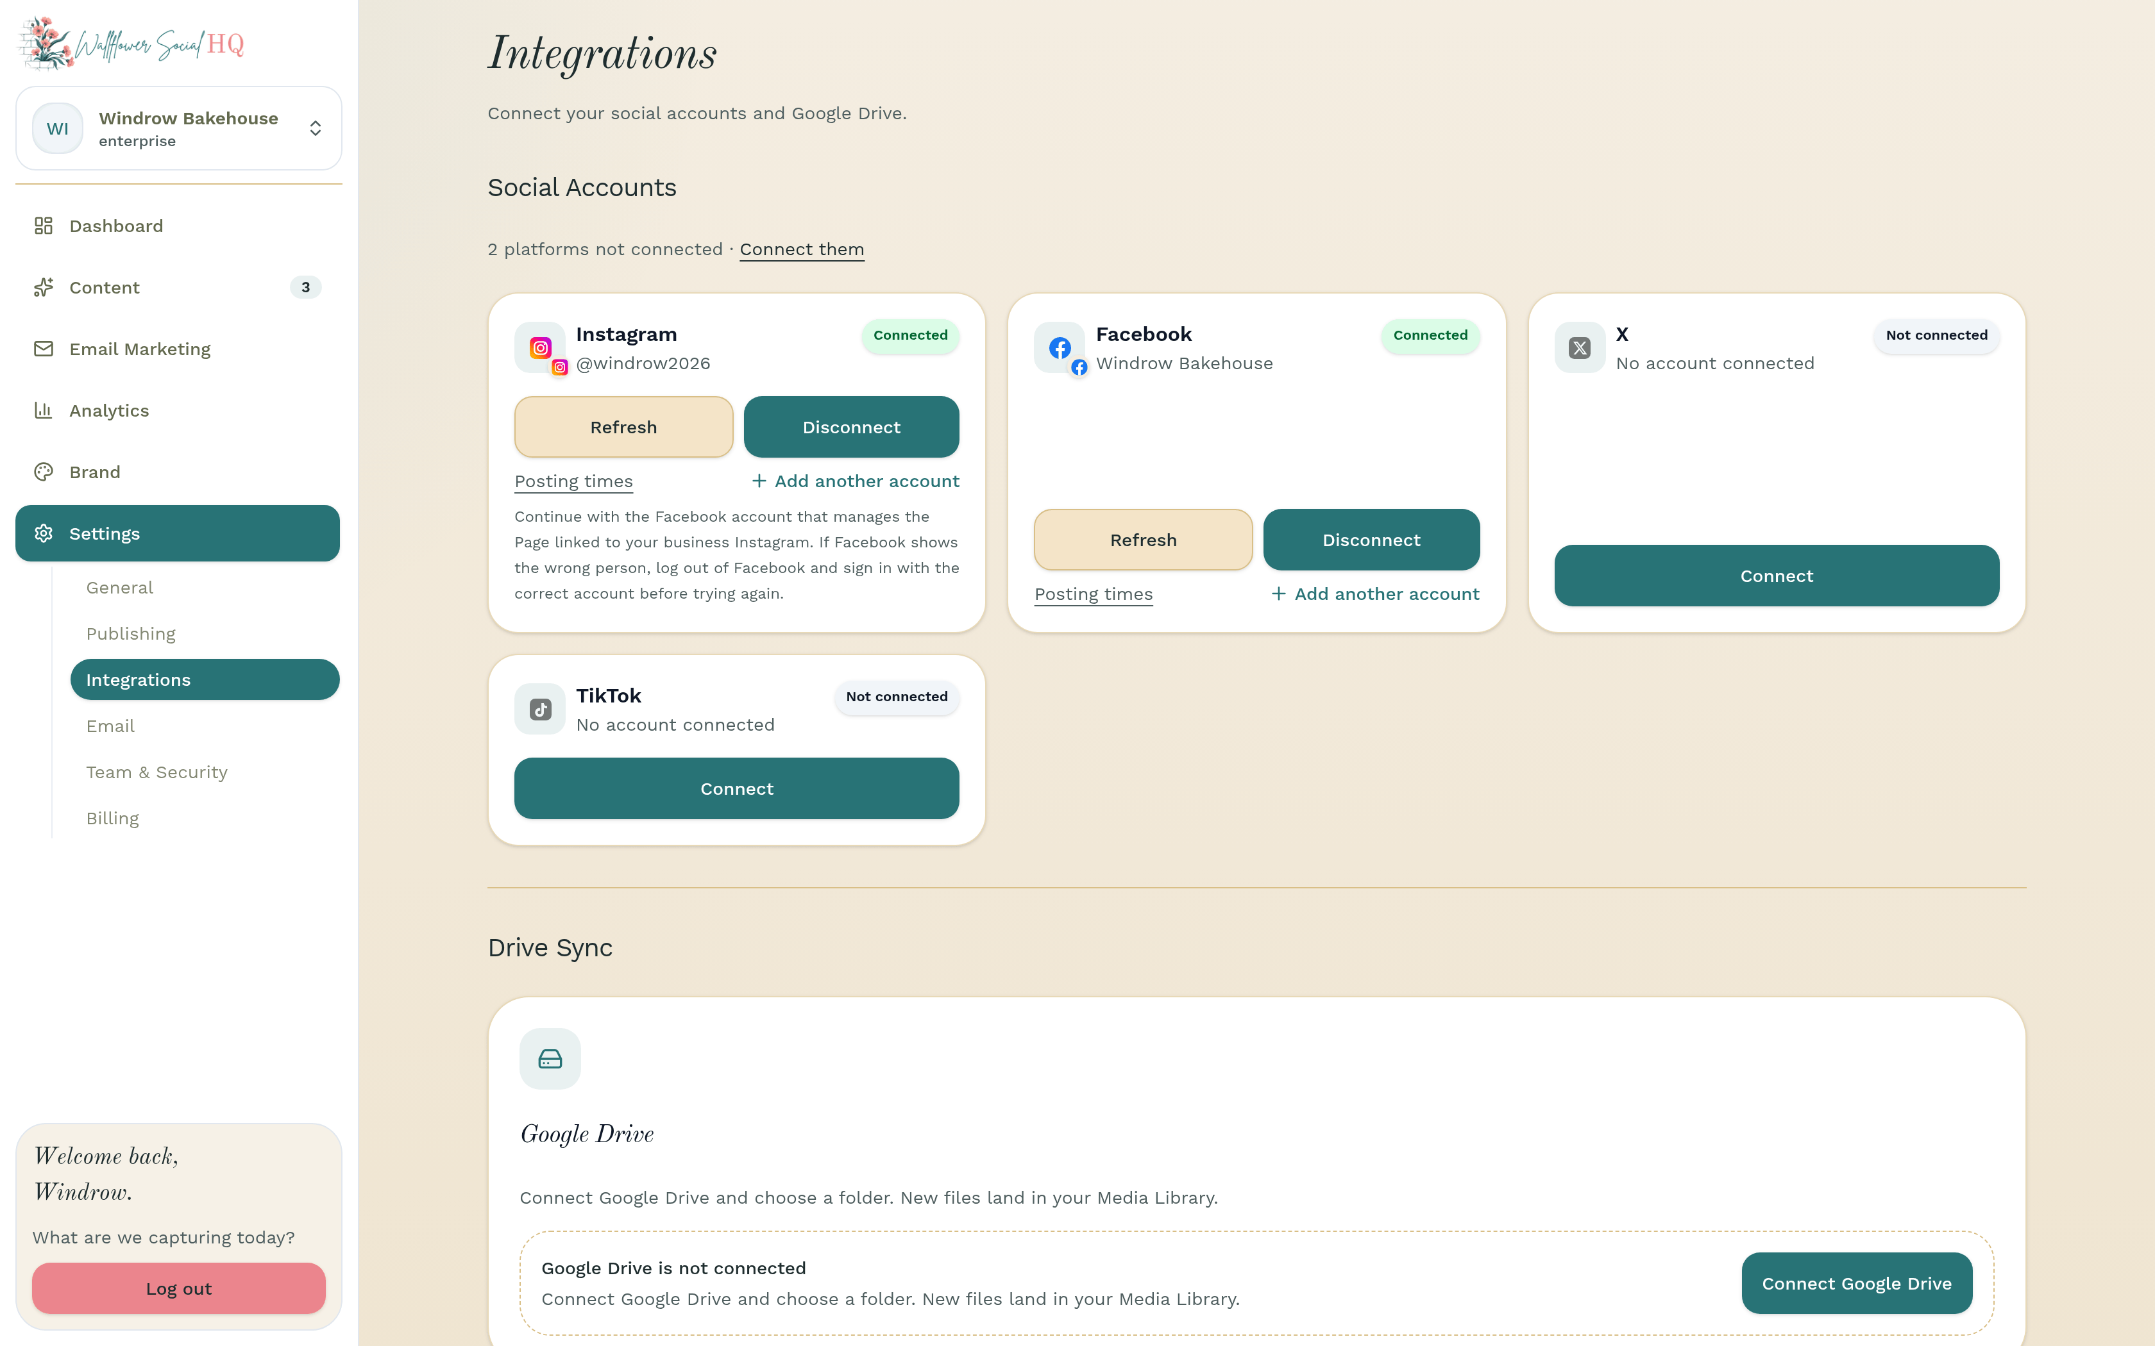The height and width of the screenshot is (1346, 2155).
Task: Connect an X account
Action: [x=1777, y=576]
